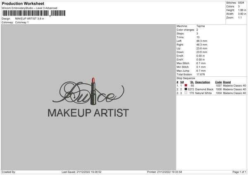Click the red thread color swatch

[186, 85]
